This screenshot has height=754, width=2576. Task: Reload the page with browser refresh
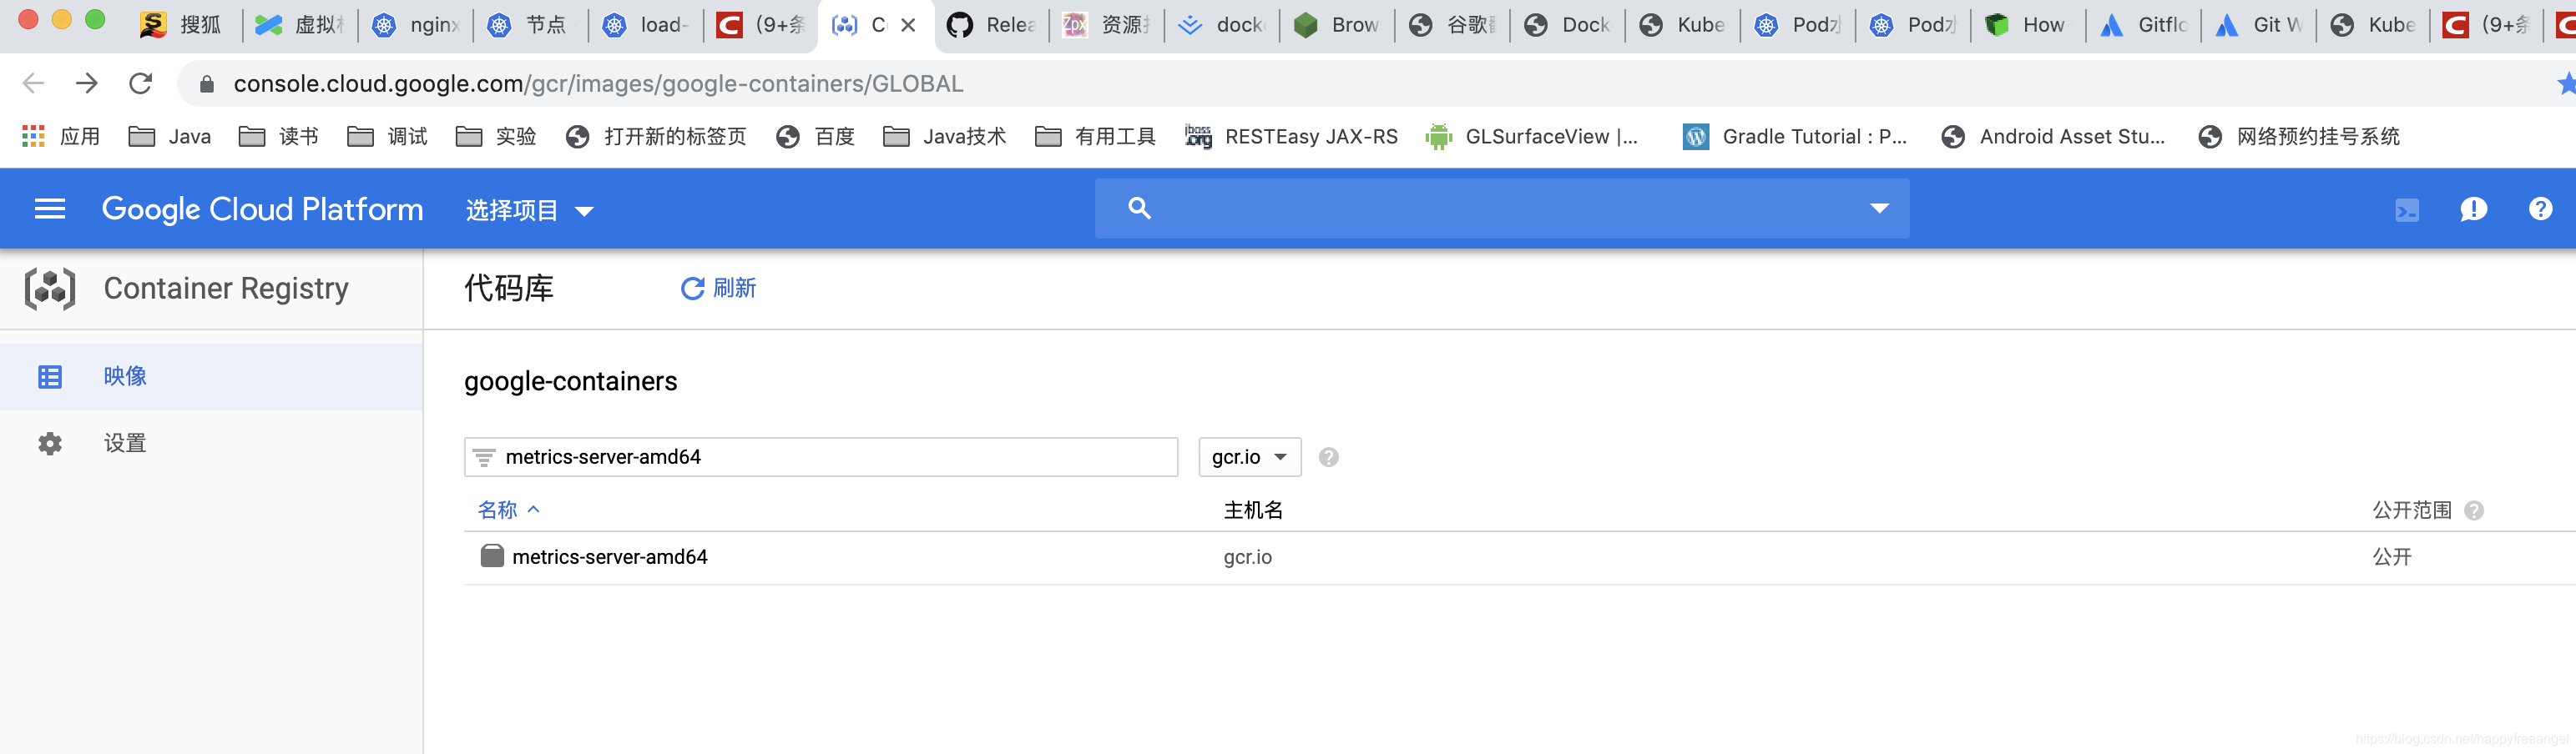click(x=141, y=84)
